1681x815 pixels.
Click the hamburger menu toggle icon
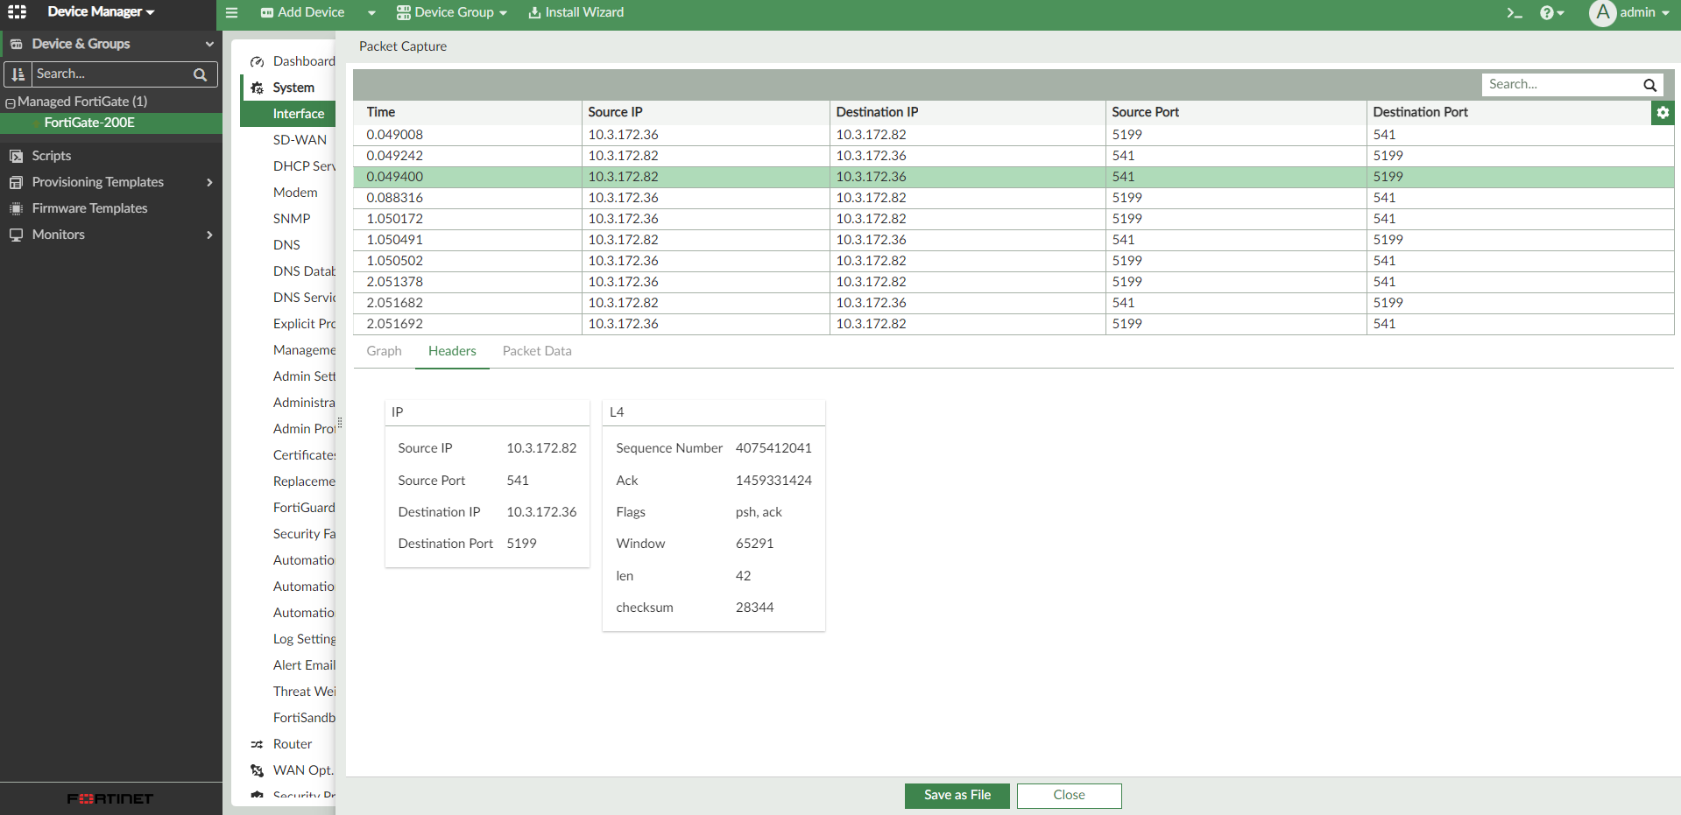[x=231, y=12]
